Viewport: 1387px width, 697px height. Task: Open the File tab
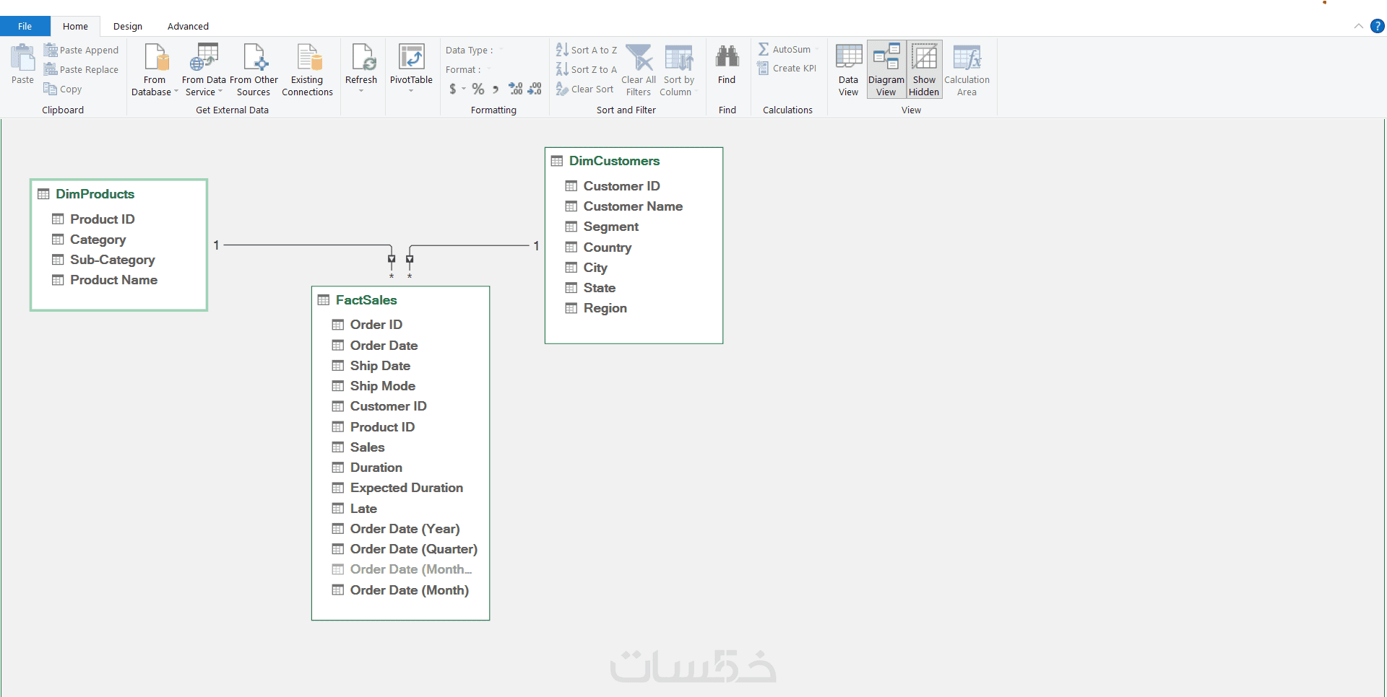click(25, 26)
